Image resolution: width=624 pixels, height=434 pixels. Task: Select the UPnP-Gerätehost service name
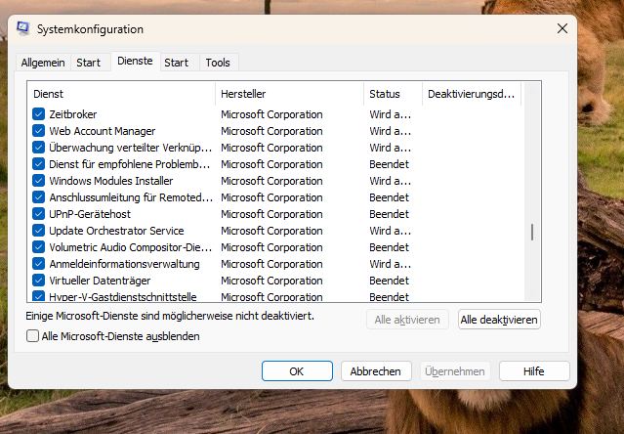point(90,214)
